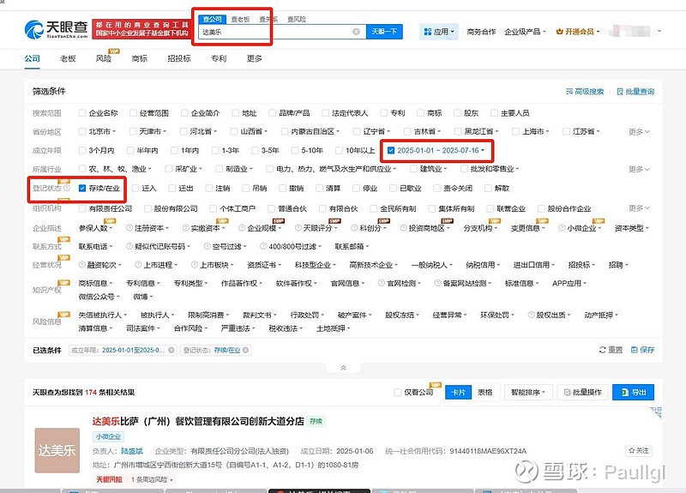Open the 达美乐比萨 company result title
This screenshot has height=493, width=686.
pyautogui.click(x=198, y=421)
